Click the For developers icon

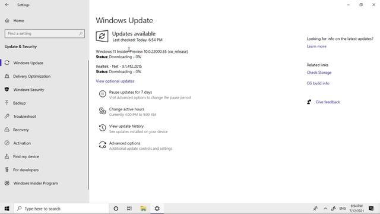pyautogui.click(x=7, y=169)
